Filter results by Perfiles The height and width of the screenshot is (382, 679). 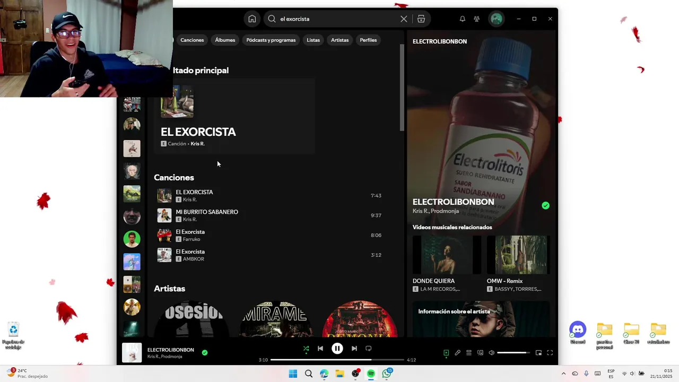(x=368, y=40)
